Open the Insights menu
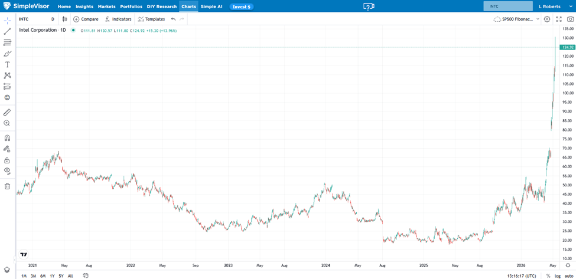This screenshot has height=279, width=576. click(84, 6)
